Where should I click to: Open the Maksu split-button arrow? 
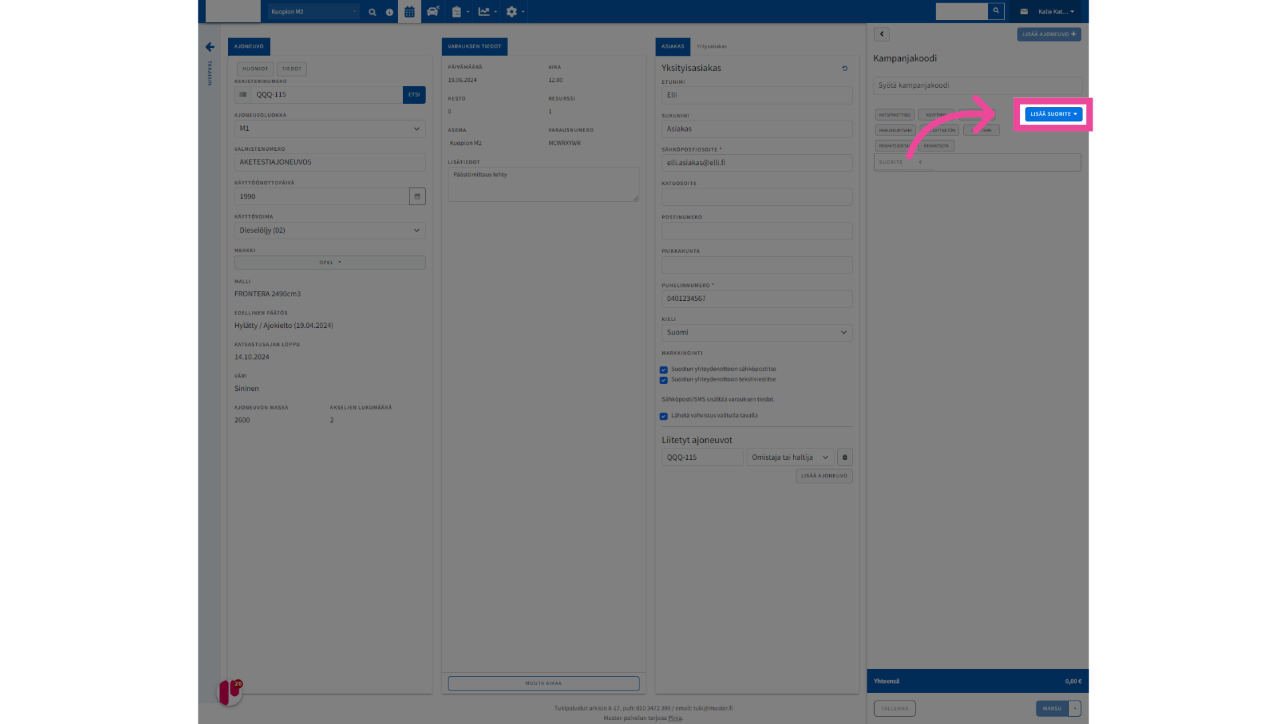[x=1075, y=709]
